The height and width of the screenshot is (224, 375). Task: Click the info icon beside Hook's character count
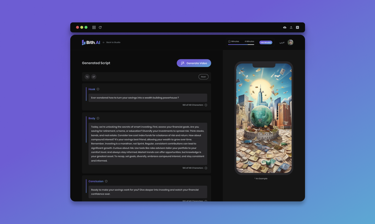(x=206, y=105)
